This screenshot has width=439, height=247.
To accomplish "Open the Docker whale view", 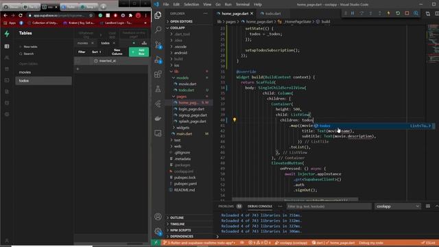I will pyautogui.click(x=158, y=119).
